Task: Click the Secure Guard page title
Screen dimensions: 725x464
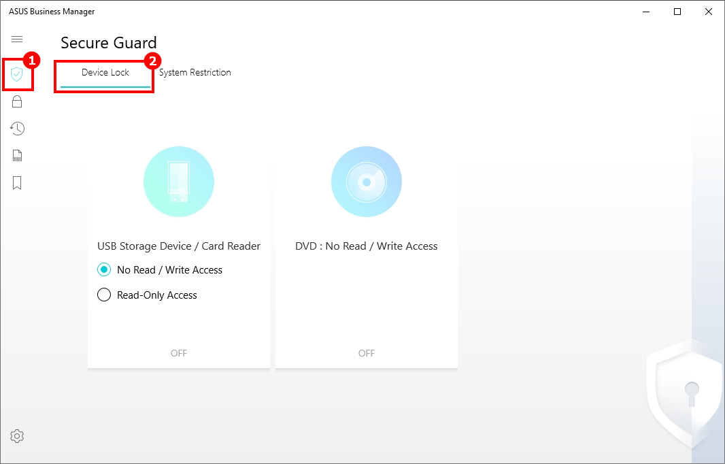Action: (109, 43)
